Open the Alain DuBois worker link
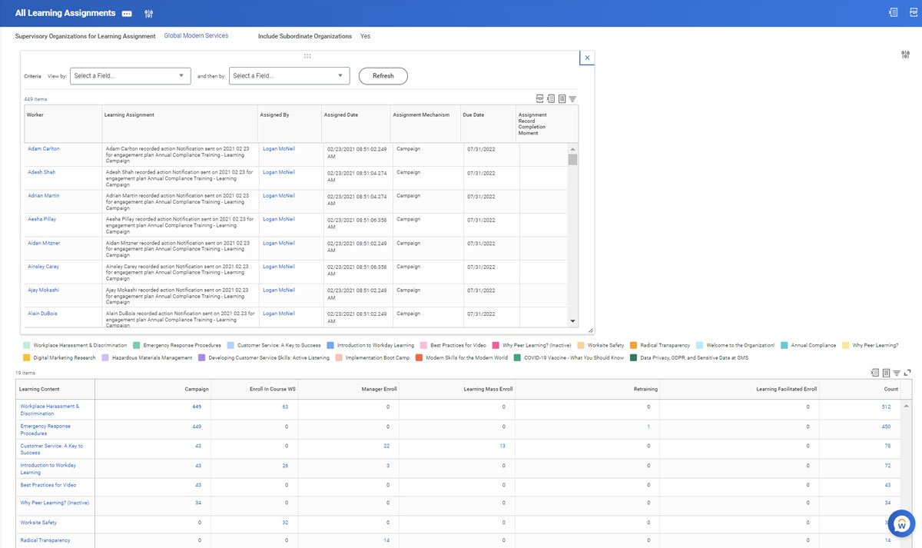The width and height of the screenshot is (922, 548). point(43,314)
